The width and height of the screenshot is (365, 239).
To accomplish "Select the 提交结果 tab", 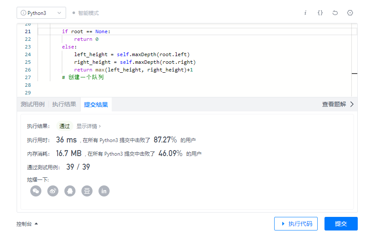I will (96, 105).
